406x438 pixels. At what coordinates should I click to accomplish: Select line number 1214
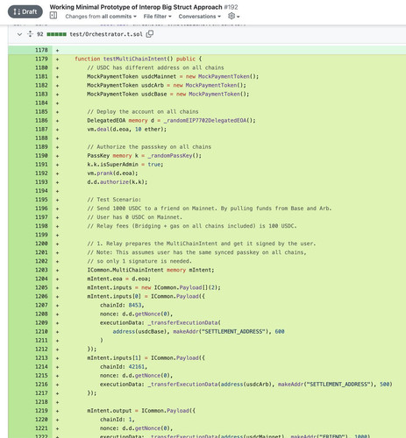41,366
